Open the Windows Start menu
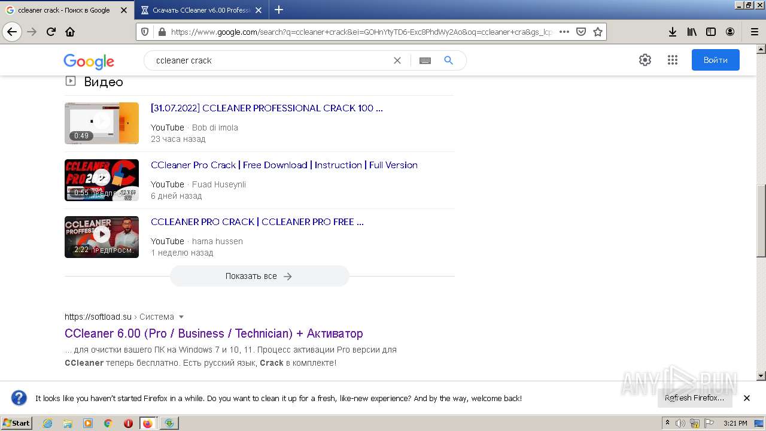Screen dimensions: 766x431 [x=17, y=423]
